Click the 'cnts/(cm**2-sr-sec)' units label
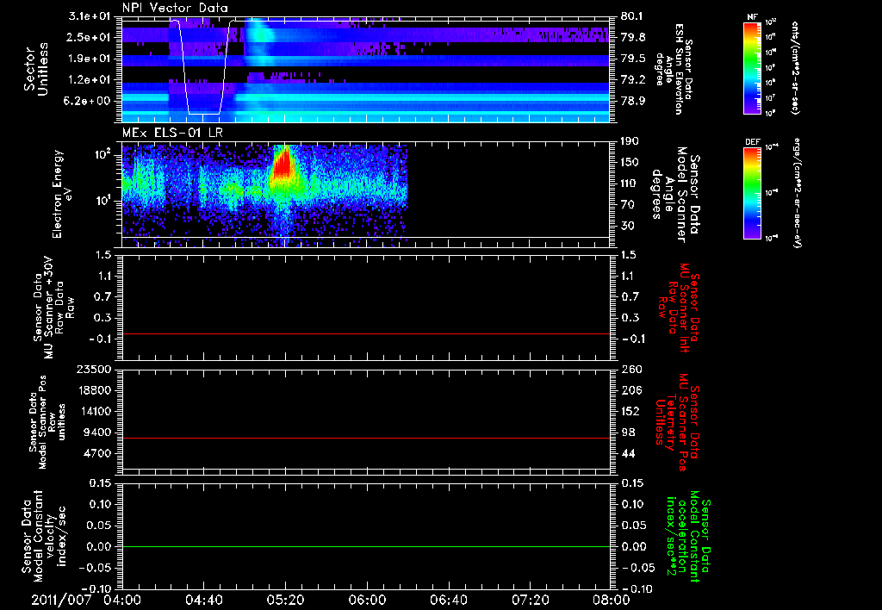 (795, 67)
